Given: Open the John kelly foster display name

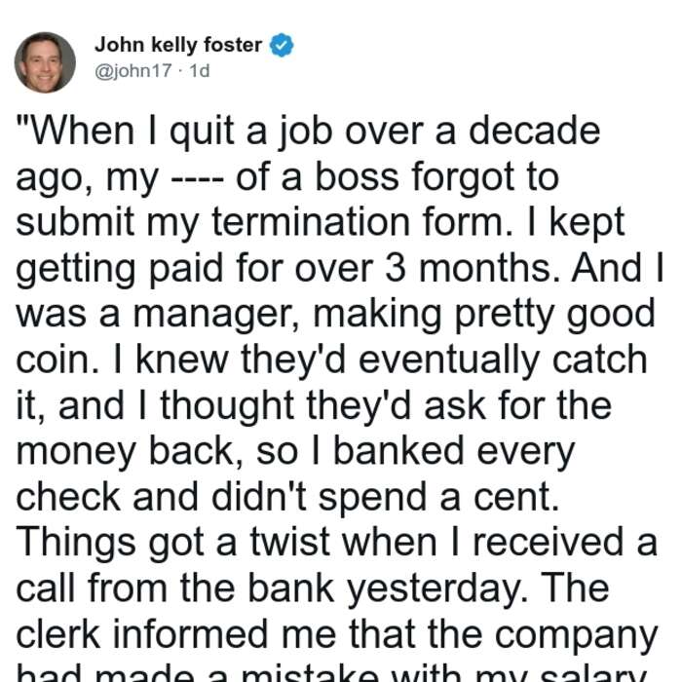Looking at the screenshot, I should pos(178,45).
